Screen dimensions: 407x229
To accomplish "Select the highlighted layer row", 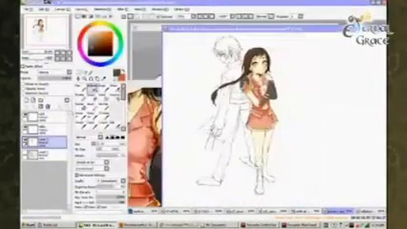I will click(x=45, y=142).
